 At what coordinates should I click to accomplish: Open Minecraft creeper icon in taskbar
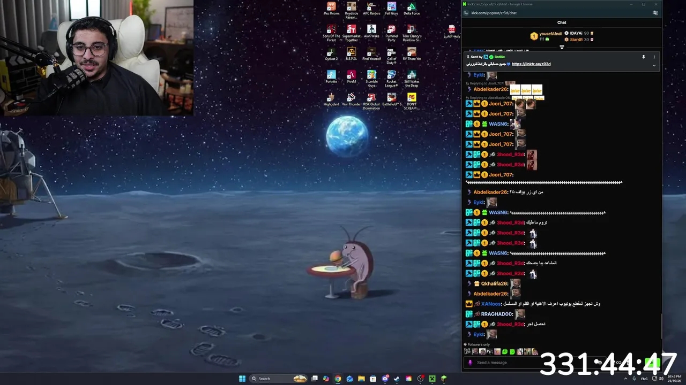tap(432, 379)
